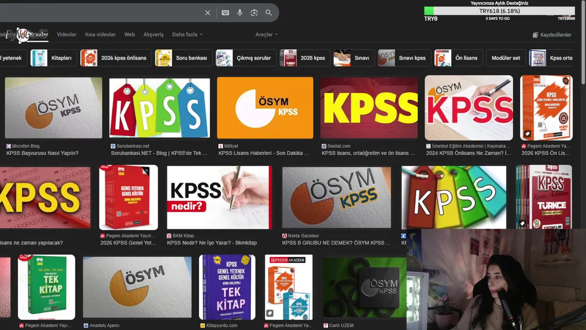The height and width of the screenshot is (330, 586).
Task: Open the yellow KPSS Sesliat.com image
Action: (x=369, y=108)
